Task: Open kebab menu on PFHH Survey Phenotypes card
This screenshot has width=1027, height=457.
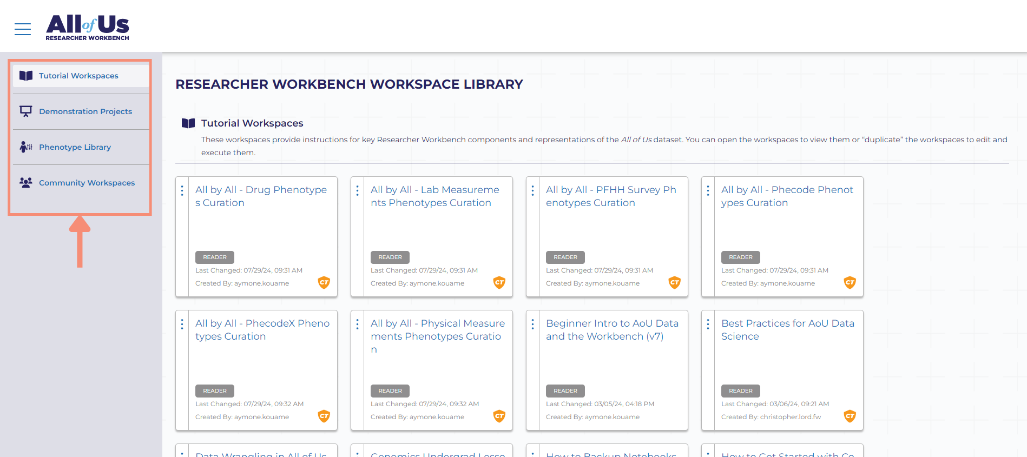Action: pyautogui.click(x=532, y=190)
